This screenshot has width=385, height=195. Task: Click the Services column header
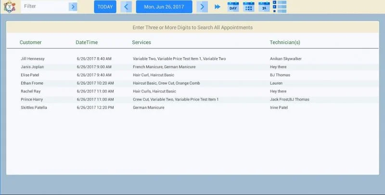(141, 43)
